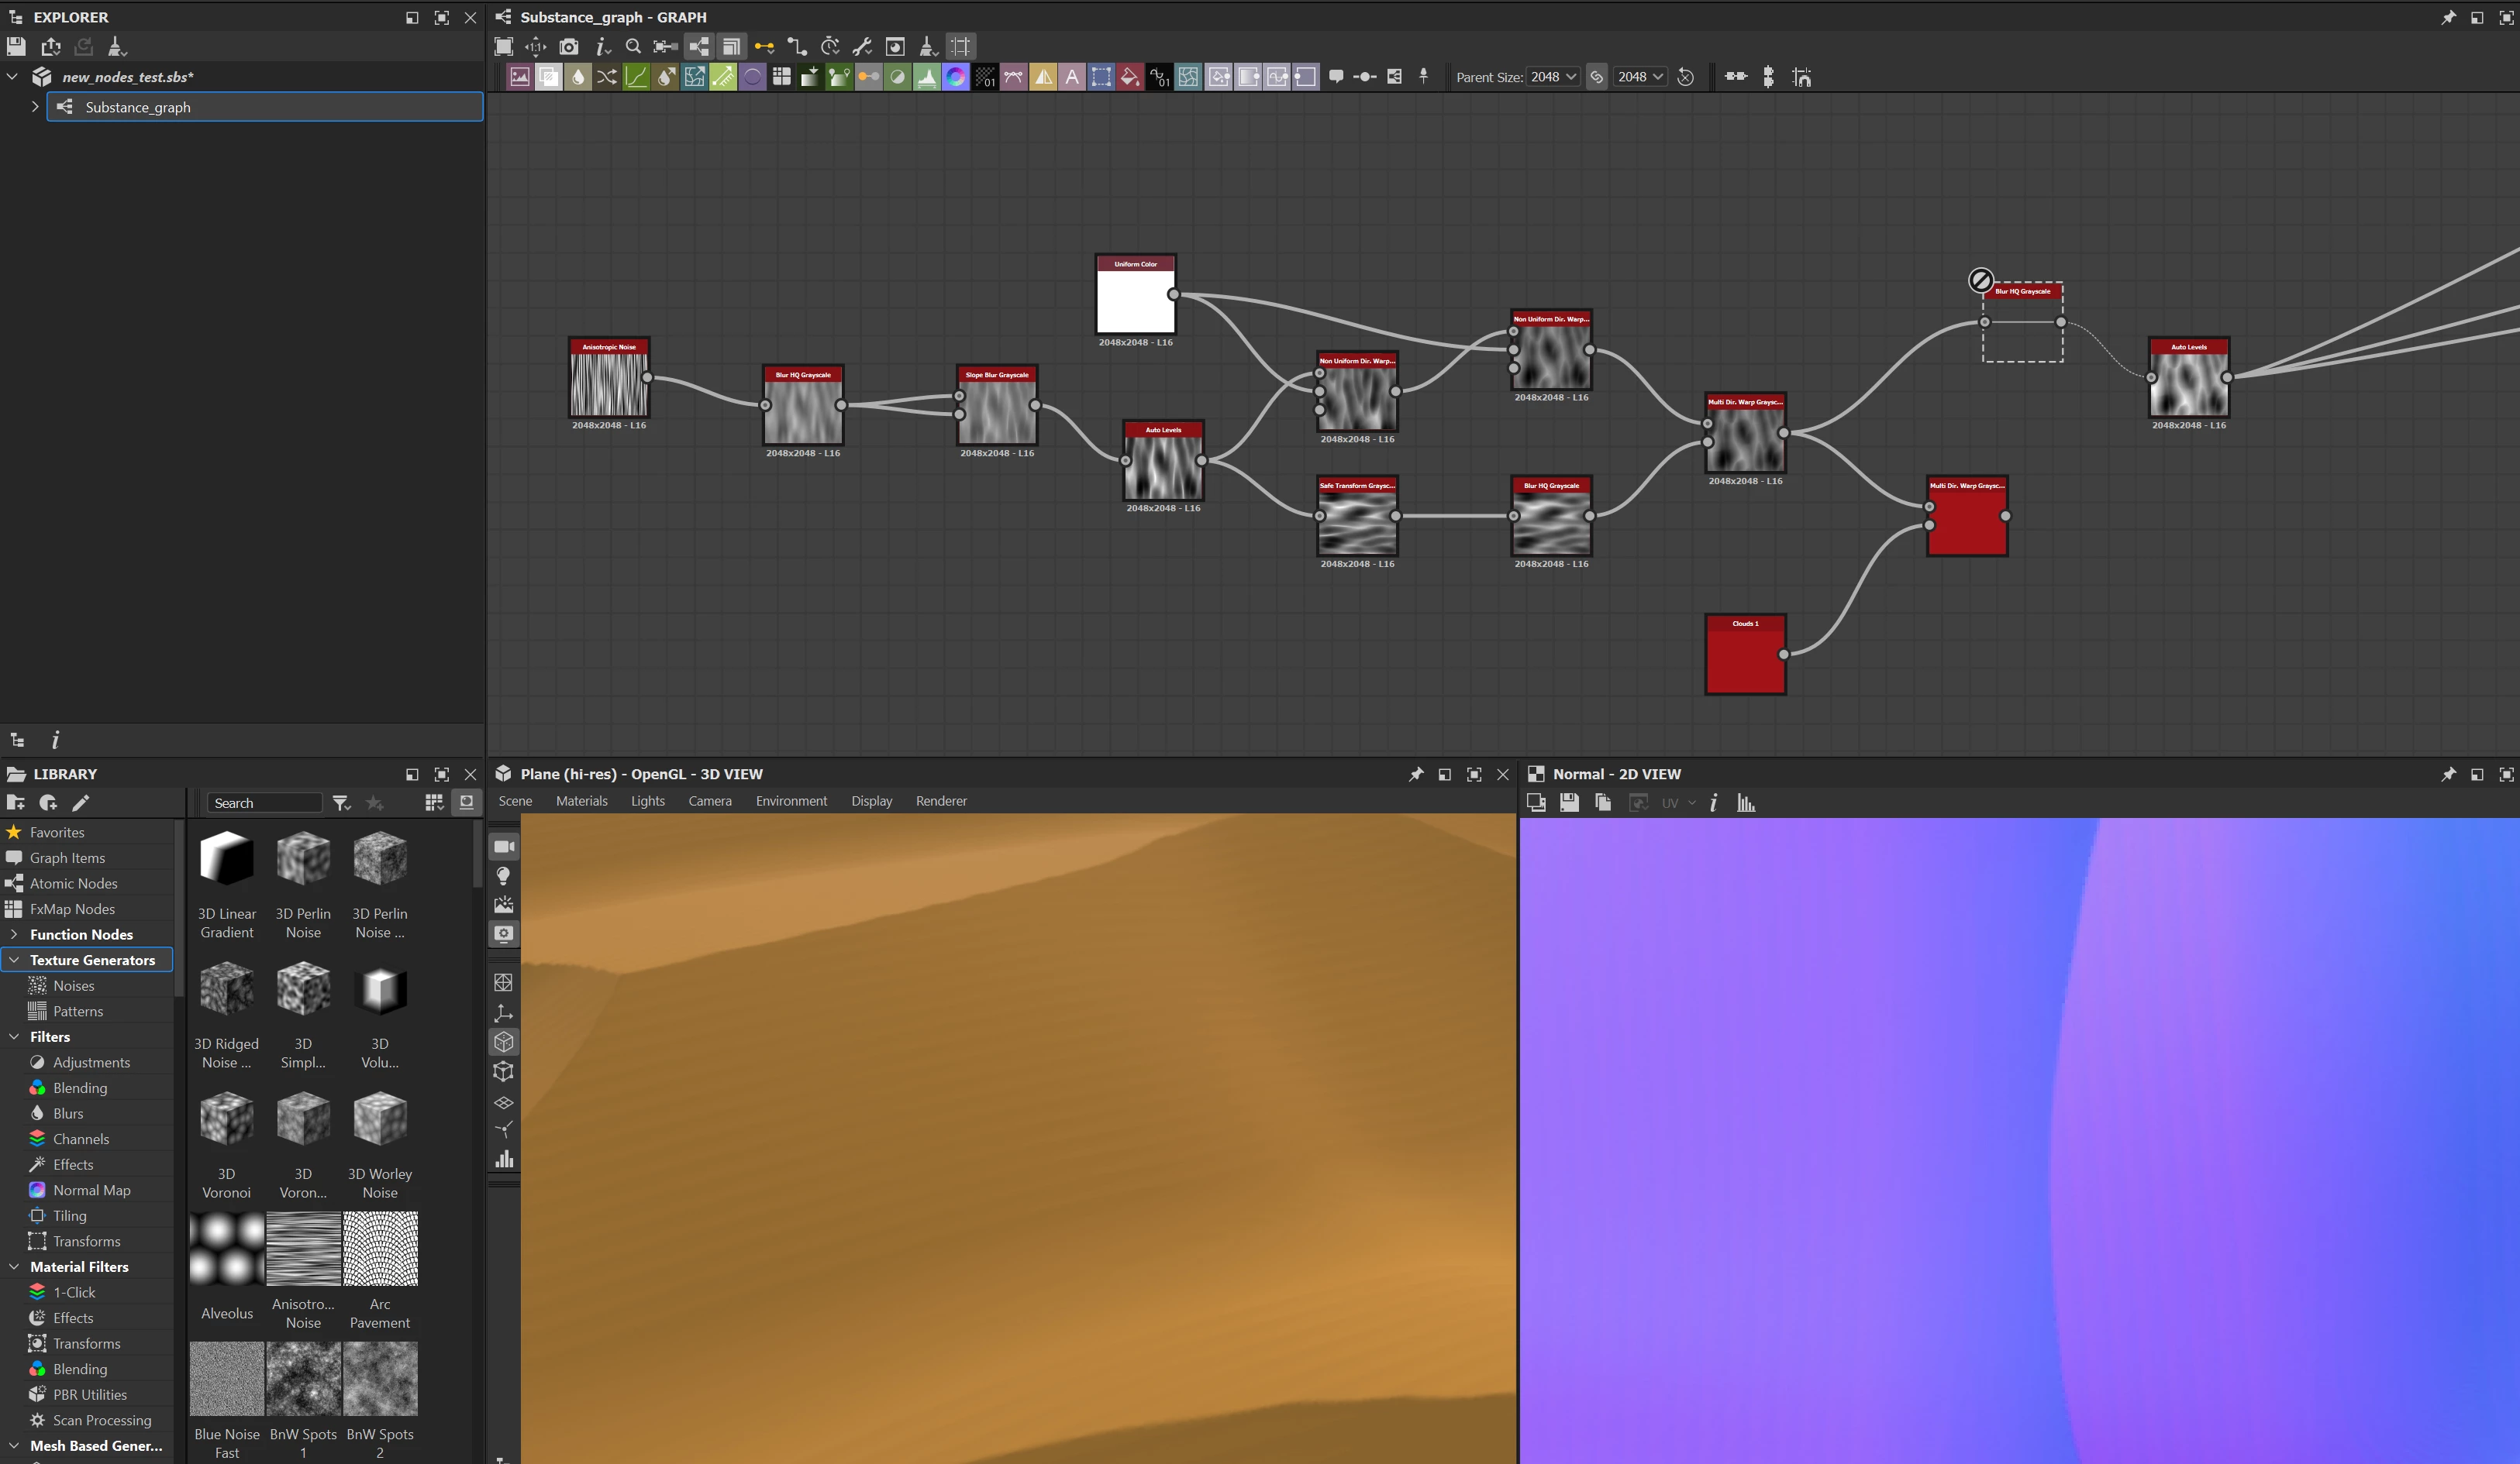This screenshot has width=2520, height=1464.
Task: Click the search magnifier in graph toolbar
Action: tap(633, 46)
